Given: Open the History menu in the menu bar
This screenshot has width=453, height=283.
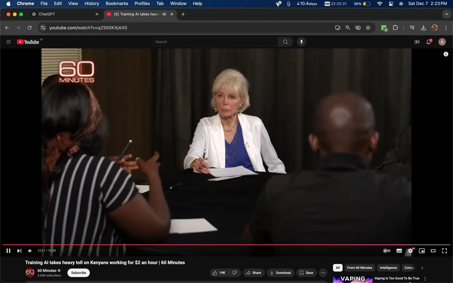Looking at the screenshot, I should click(x=91, y=4).
